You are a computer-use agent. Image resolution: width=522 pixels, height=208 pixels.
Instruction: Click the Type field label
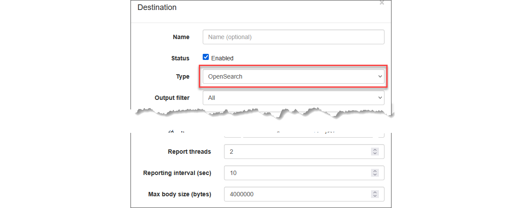[x=183, y=76]
